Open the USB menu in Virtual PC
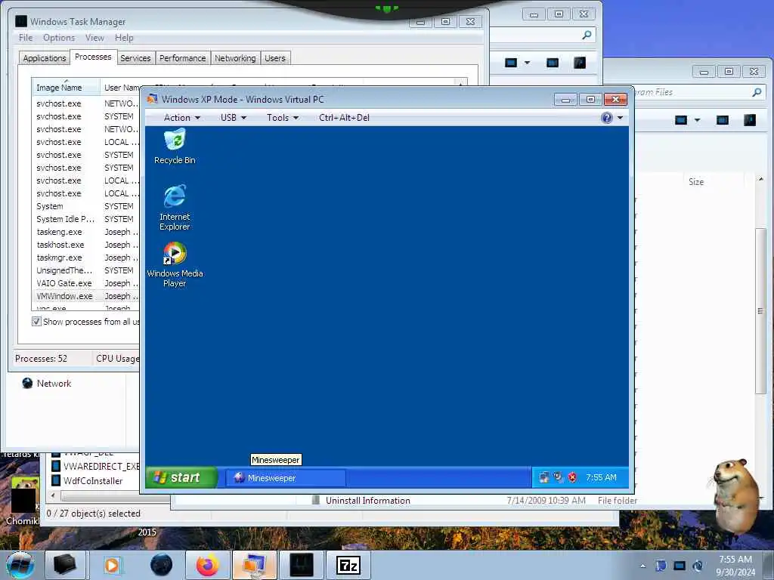 [x=233, y=117]
